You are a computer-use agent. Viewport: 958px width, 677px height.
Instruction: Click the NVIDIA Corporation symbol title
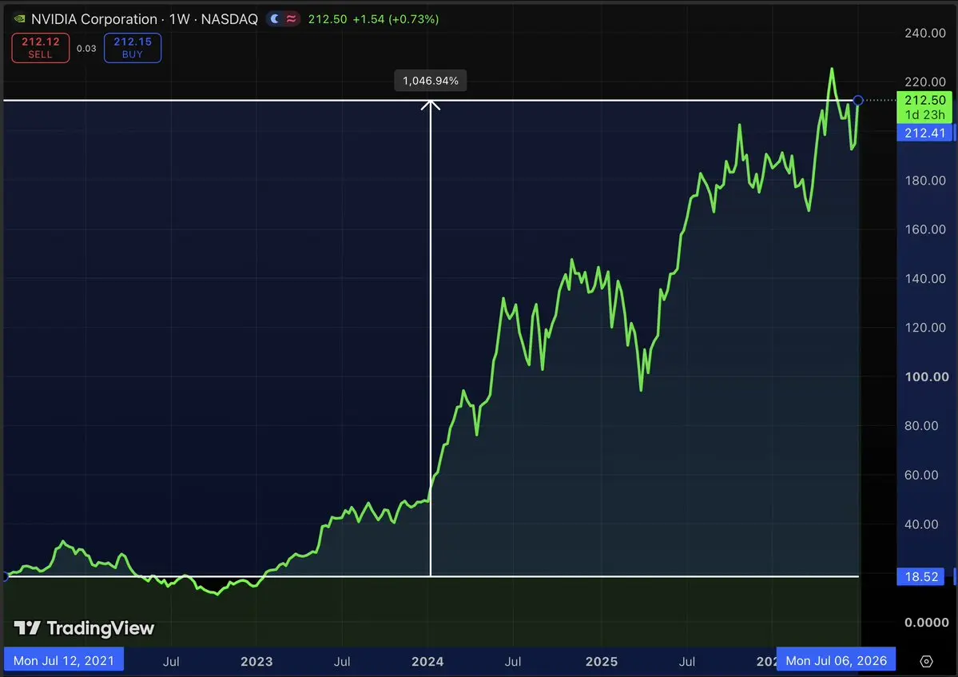(x=94, y=19)
